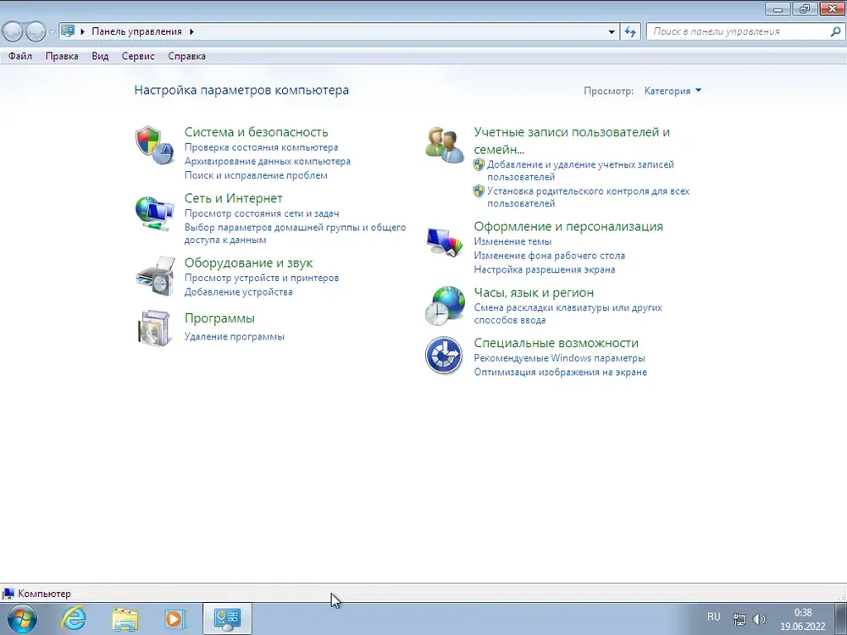The width and height of the screenshot is (847, 635).
Task: Expand the arrow before Панель управления breadcrumb
Action: 83,31
